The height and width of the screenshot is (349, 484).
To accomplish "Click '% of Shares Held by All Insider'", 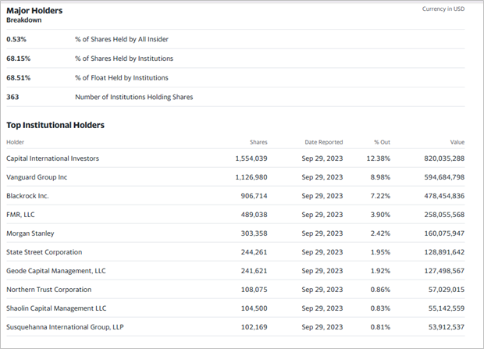I will [x=122, y=39].
